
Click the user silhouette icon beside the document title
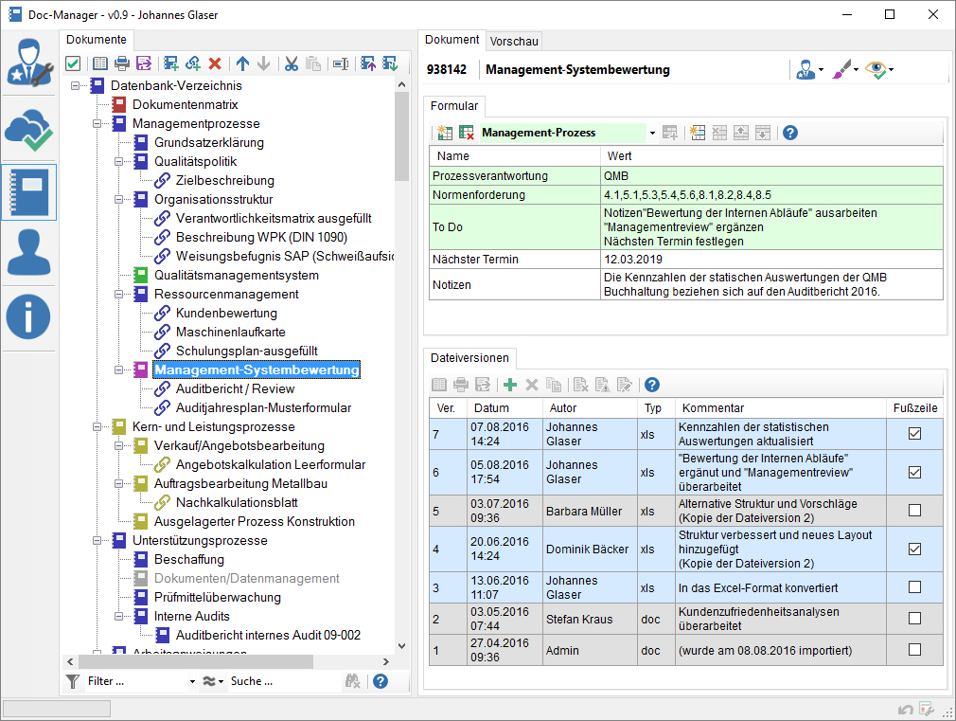coord(806,68)
